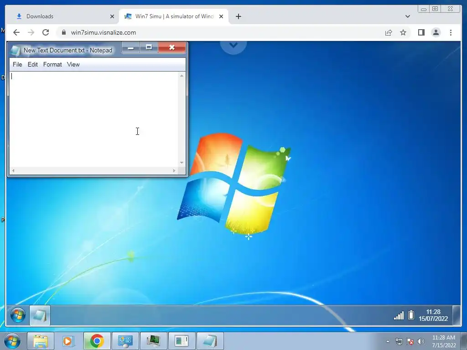Image resolution: width=467 pixels, height=350 pixels.
Task: Open Chrome three-dot menu
Action: click(x=451, y=32)
